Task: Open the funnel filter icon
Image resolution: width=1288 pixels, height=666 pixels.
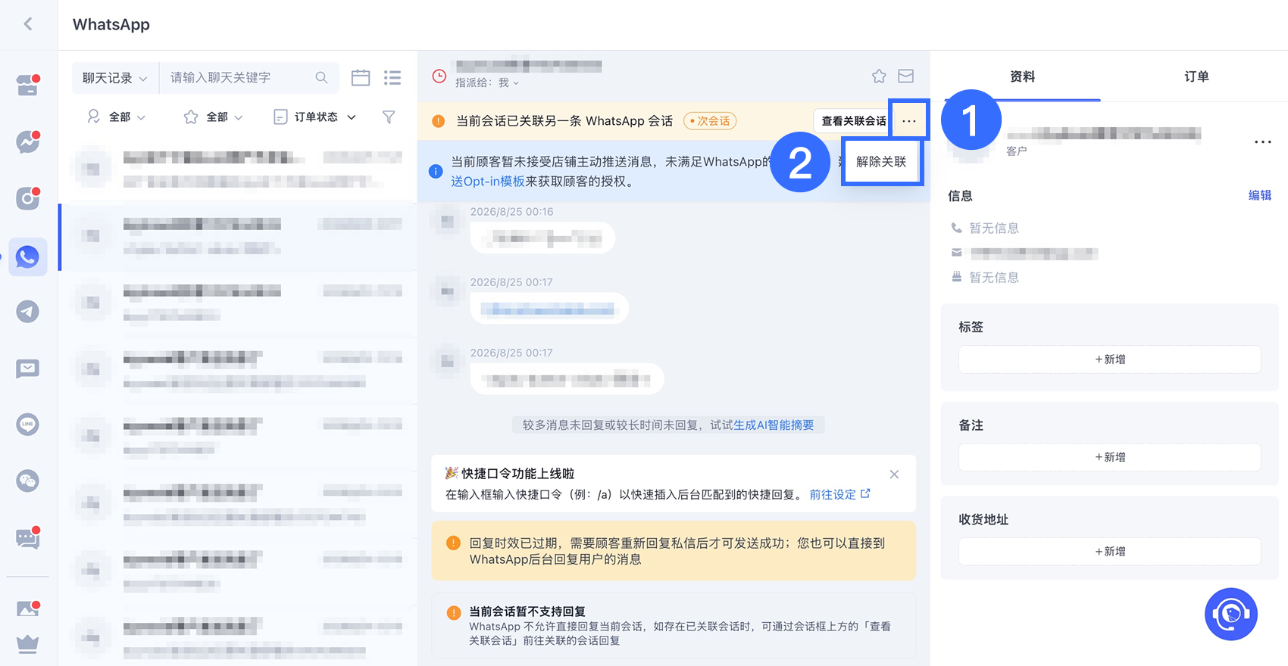Action: click(x=389, y=117)
